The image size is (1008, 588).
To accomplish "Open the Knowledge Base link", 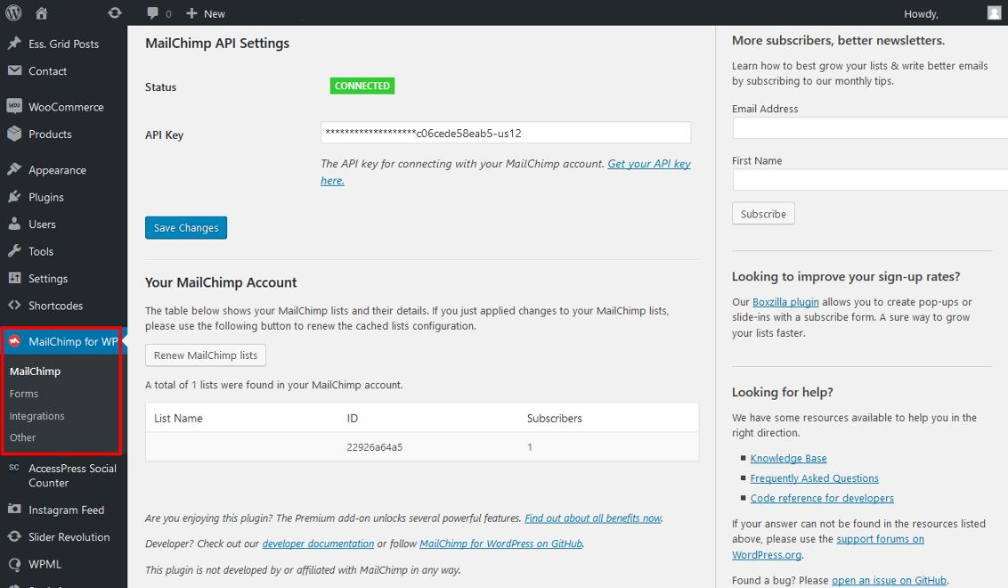I will point(788,459).
